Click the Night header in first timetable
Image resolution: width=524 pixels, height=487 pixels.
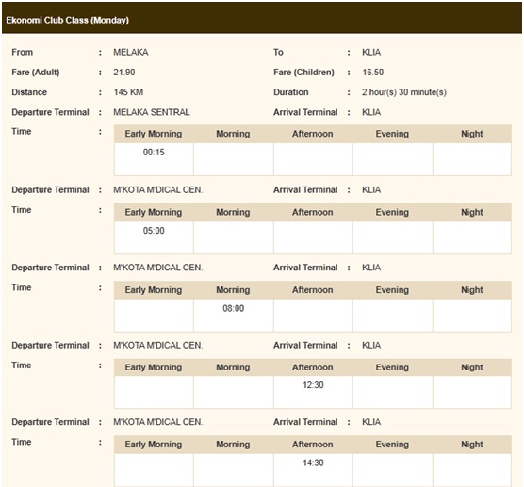(472, 134)
